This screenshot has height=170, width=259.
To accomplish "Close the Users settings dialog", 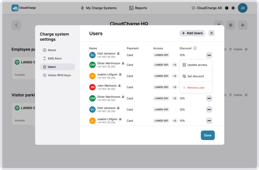I will click(211, 33).
